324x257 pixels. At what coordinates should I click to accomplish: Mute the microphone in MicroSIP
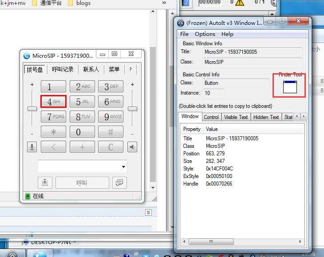[x=32, y=147]
